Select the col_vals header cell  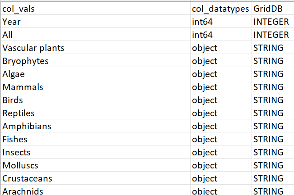point(19,9)
